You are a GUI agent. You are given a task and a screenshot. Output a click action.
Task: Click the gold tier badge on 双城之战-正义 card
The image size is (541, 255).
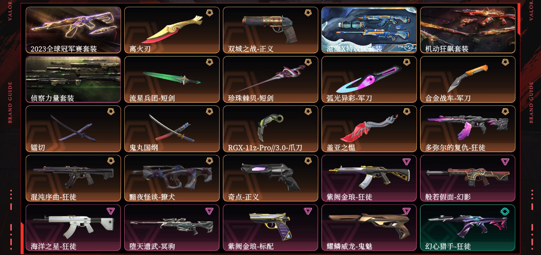click(308, 13)
